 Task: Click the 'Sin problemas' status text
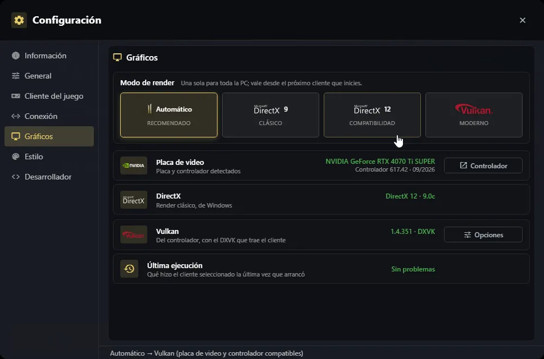[413, 269]
